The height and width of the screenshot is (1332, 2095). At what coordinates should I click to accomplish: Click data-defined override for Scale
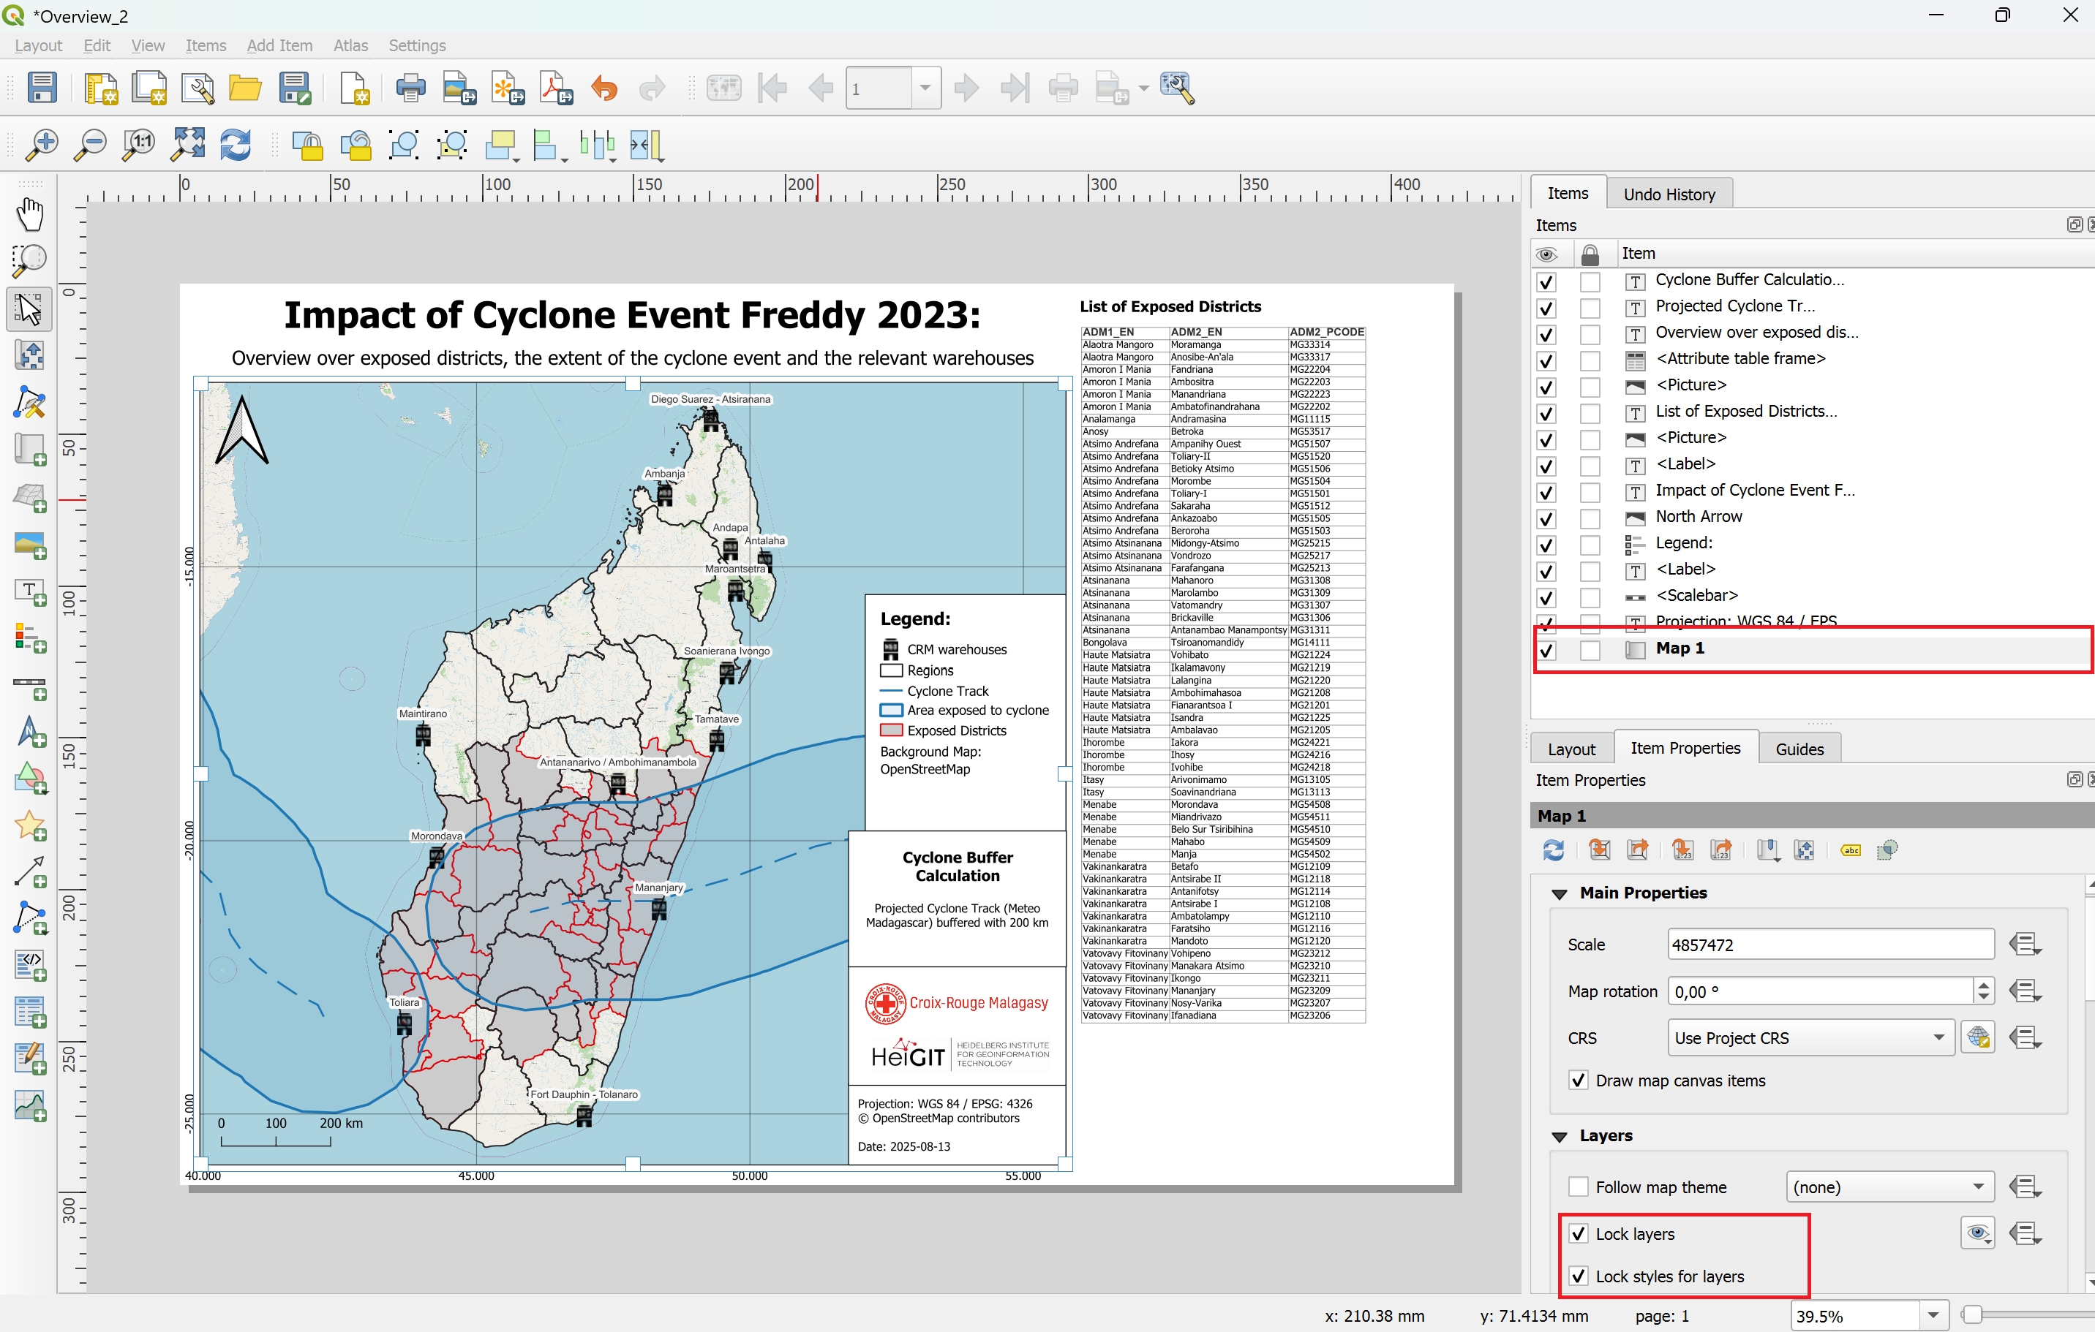coord(2026,943)
